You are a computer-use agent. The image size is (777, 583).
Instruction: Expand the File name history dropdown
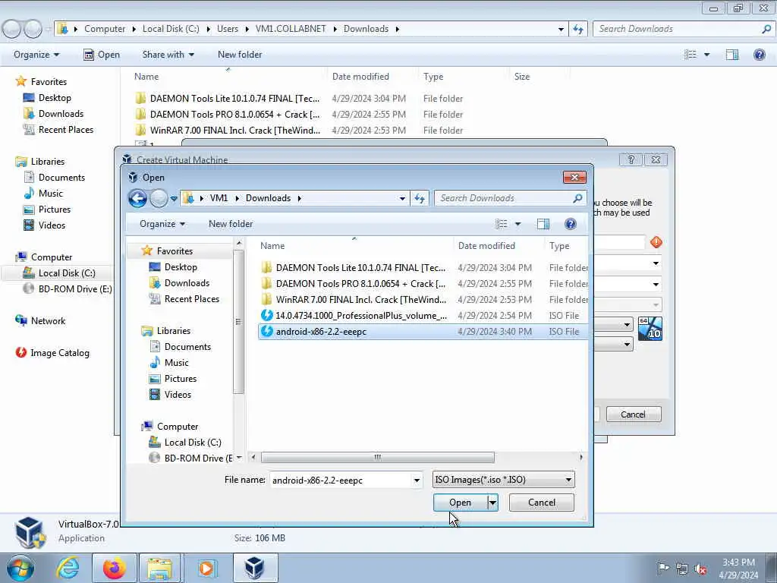tap(417, 480)
